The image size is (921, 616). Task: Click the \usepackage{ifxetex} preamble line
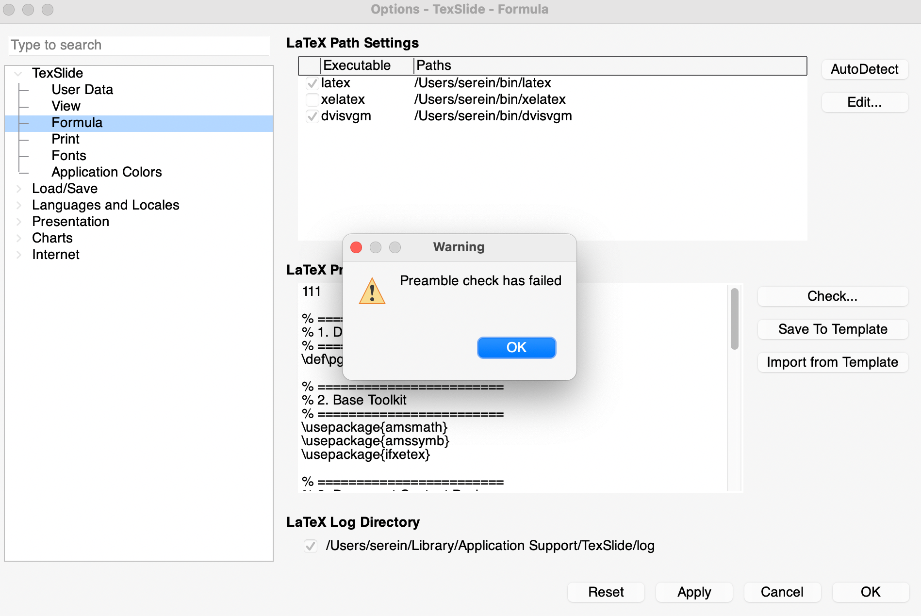click(x=366, y=454)
